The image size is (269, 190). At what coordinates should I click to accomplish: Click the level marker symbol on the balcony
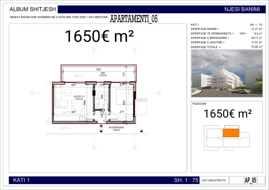76,76
